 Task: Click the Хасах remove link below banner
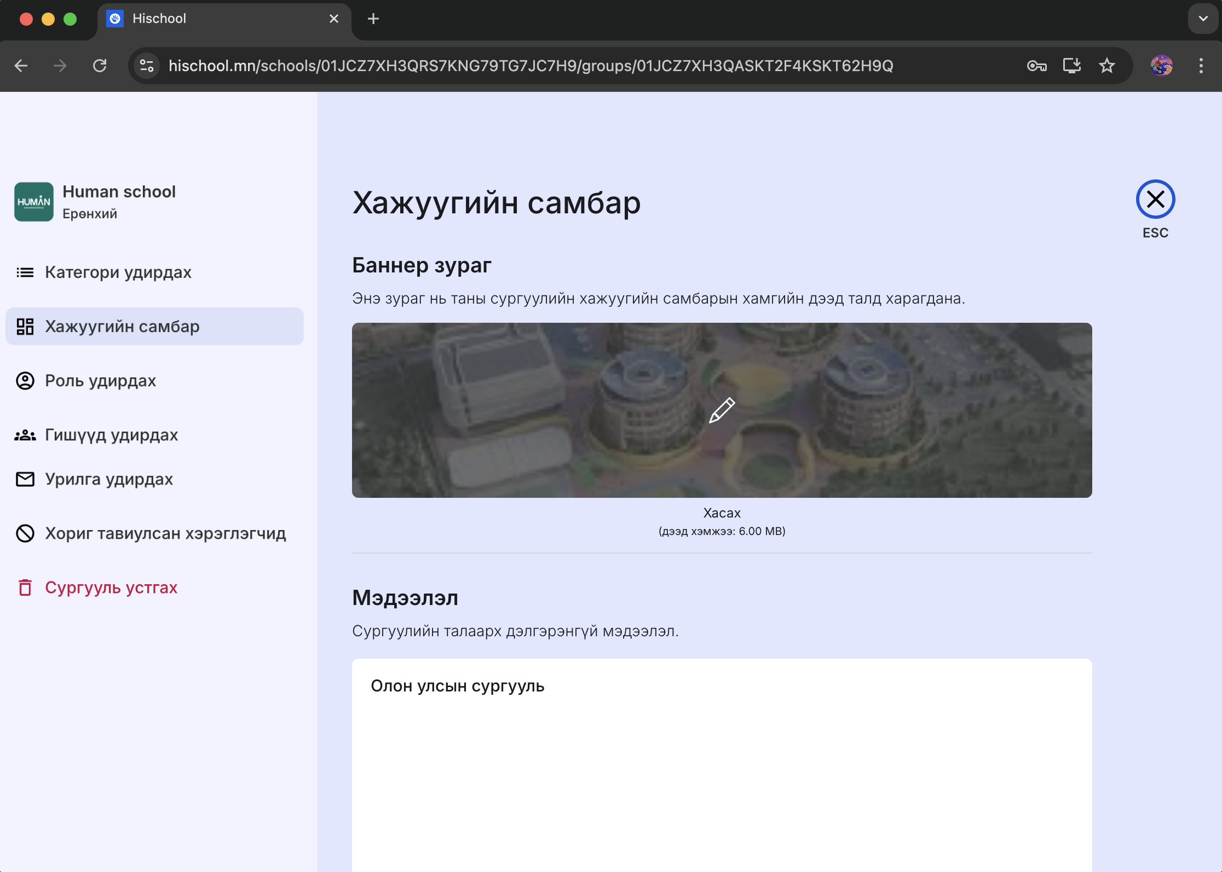pyautogui.click(x=722, y=513)
